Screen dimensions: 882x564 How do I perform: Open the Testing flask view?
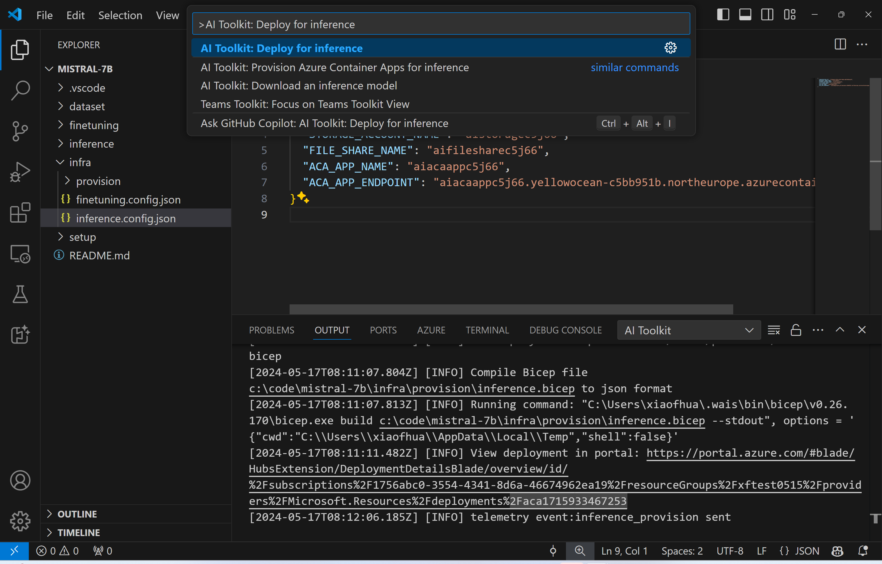[20, 294]
